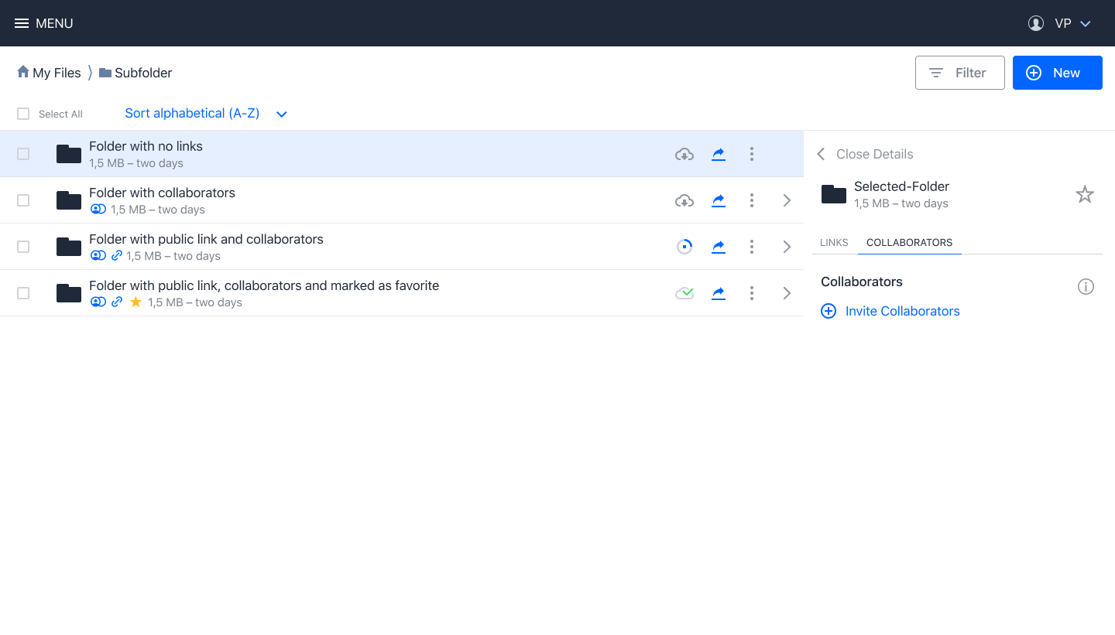
Task: Click the New button
Action: (1058, 73)
